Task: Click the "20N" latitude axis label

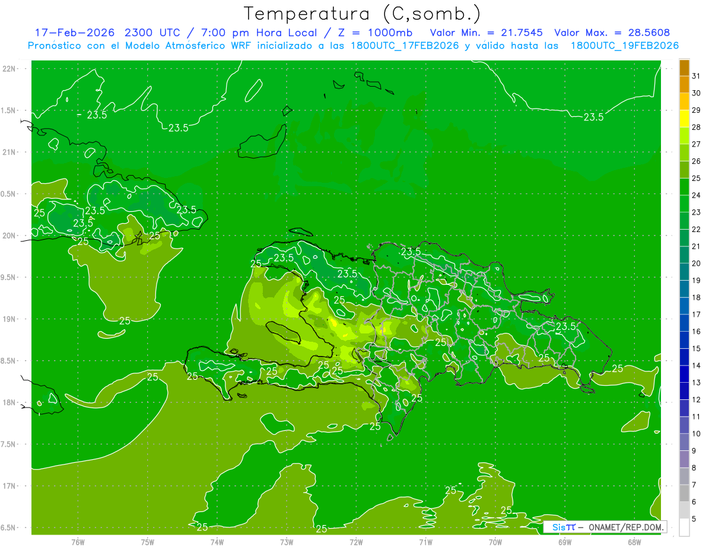Action: pyautogui.click(x=9, y=236)
